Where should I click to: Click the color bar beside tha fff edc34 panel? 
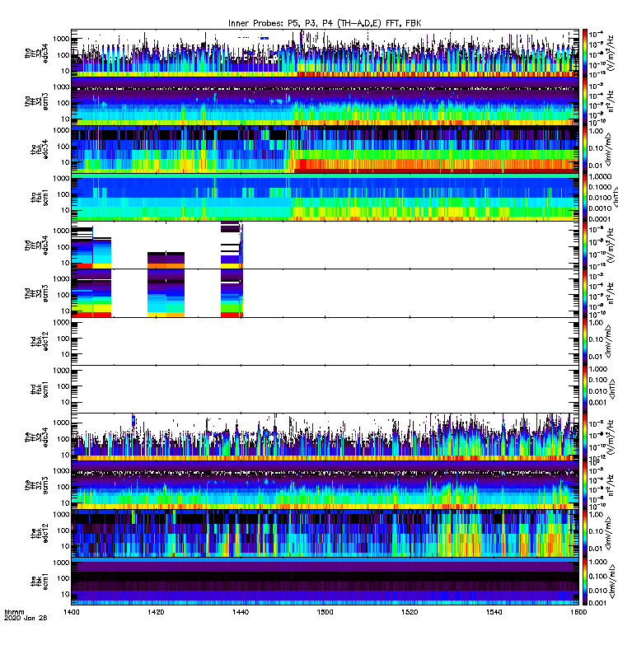point(585,54)
